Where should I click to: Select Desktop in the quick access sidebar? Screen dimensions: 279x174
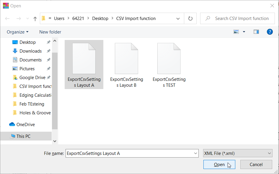pyautogui.click(x=27, y=42)
